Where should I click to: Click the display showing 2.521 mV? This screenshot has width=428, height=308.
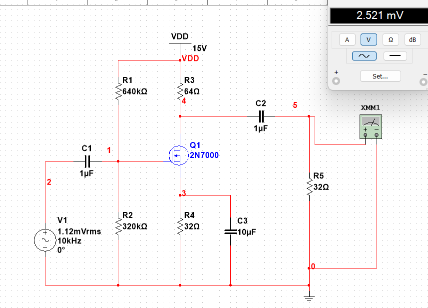pos(378,15)
